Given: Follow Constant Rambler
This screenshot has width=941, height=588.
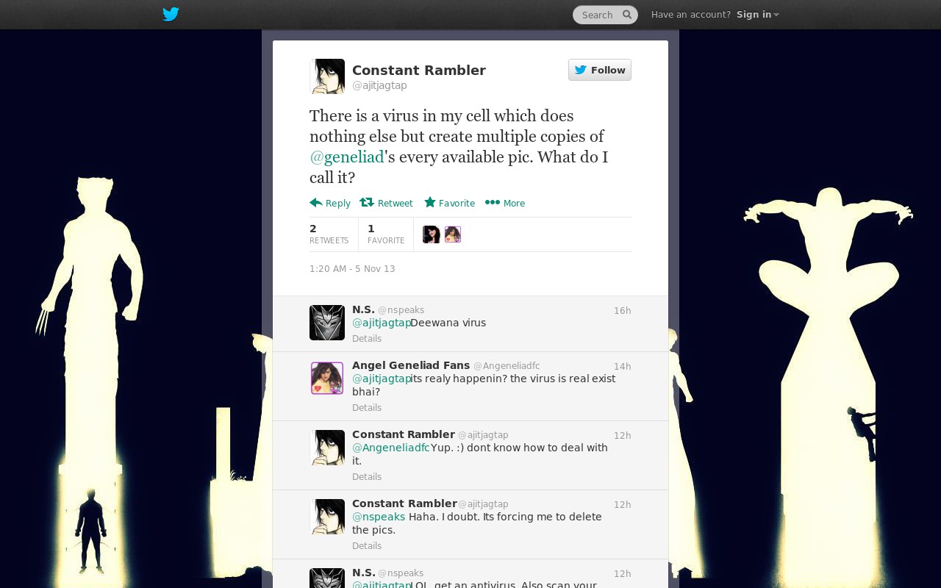Looking at the screenshot, I should coord(600,70).
